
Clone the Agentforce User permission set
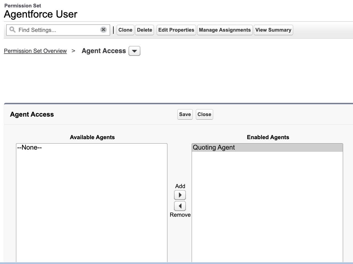[x=125, y=30]
